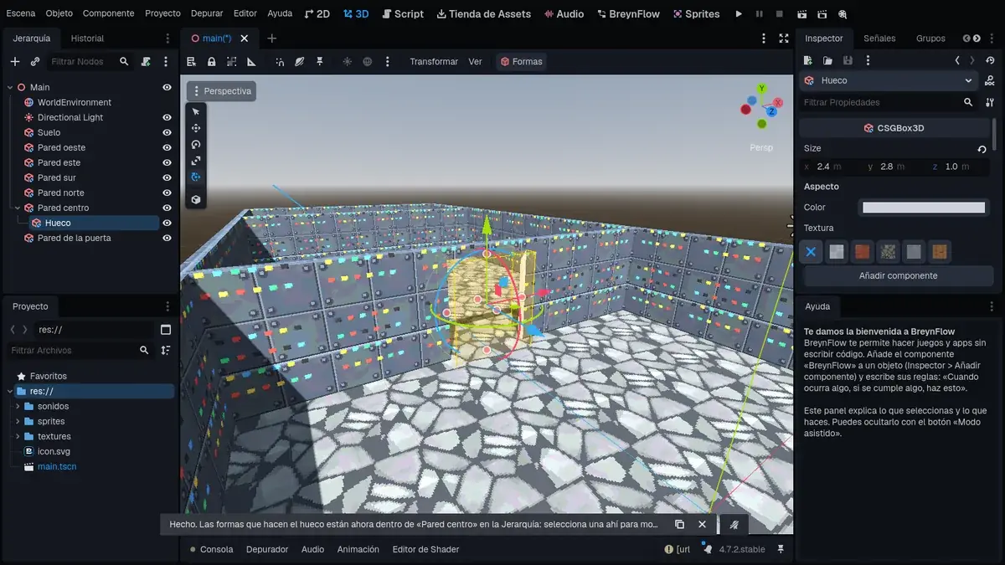
Task: Open the Depurar menu
Action: click(207, 13)
